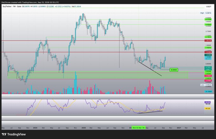Viewport: 216px width, 139px height.
Task: Click the low value L0.8960 in legend
Action: pos(42,6)
